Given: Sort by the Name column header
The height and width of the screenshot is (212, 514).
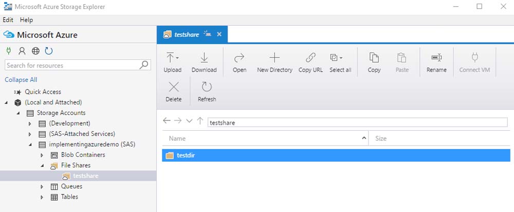Looking at the screenshot, I should [265, 138].
